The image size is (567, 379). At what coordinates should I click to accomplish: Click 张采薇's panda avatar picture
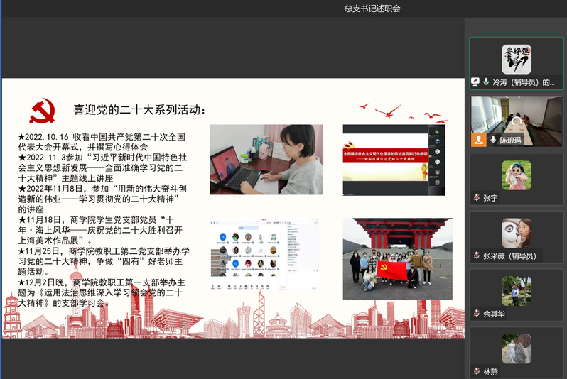coord(517,233)
